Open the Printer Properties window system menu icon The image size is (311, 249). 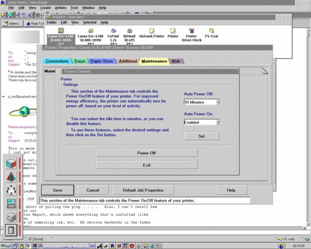pos(40,48)
